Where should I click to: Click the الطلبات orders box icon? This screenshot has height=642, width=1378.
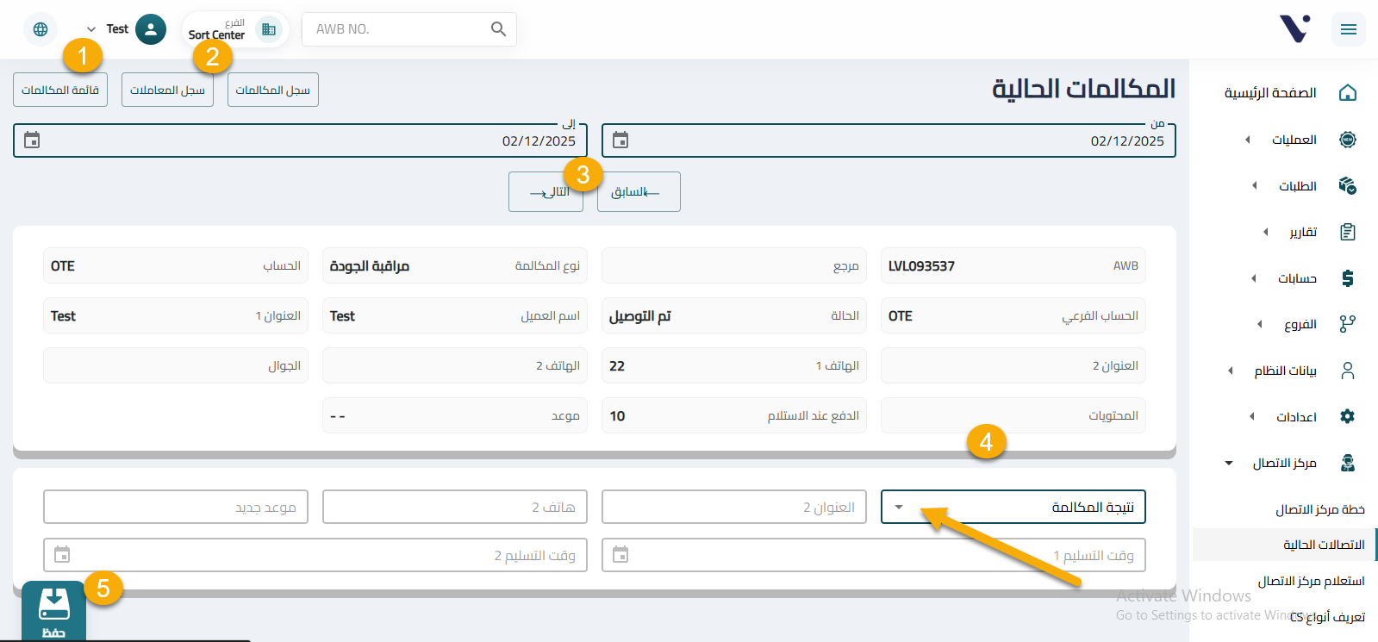[1348, 185]
